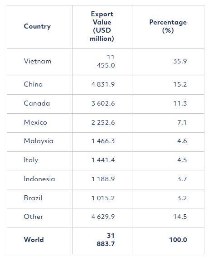208x261 pixels.
Task: Select China's export value 4 831.9
Action: 103,84
